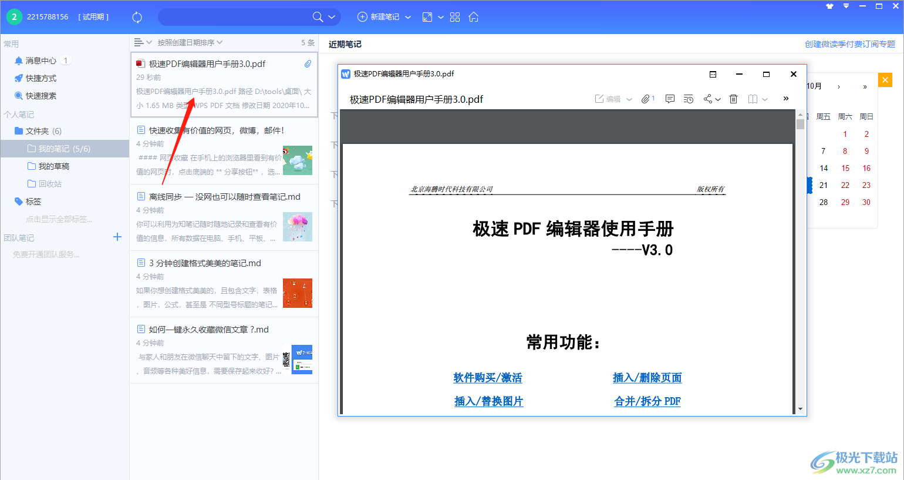Expand the 新建笔记 dropdown arrow

(408, 17)
